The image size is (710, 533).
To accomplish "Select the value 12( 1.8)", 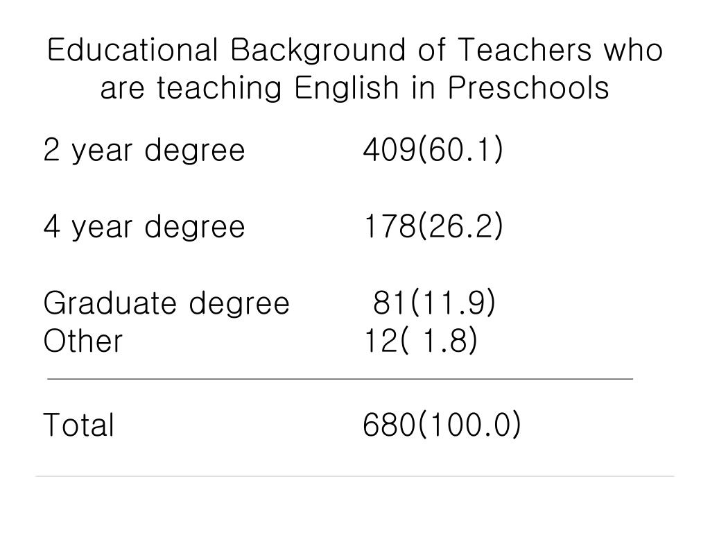I will 421,340.
